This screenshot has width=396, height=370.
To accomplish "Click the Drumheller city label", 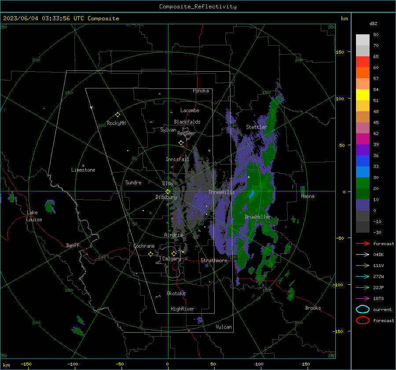I will [258, 217].
